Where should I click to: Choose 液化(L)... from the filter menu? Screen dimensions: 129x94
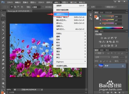click(x=70, y=23)
